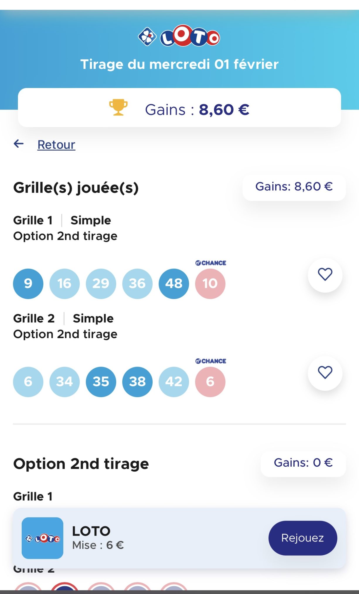
Task: Tap ball number 35 in Grille 2
Action: click(x=101, y=382)
